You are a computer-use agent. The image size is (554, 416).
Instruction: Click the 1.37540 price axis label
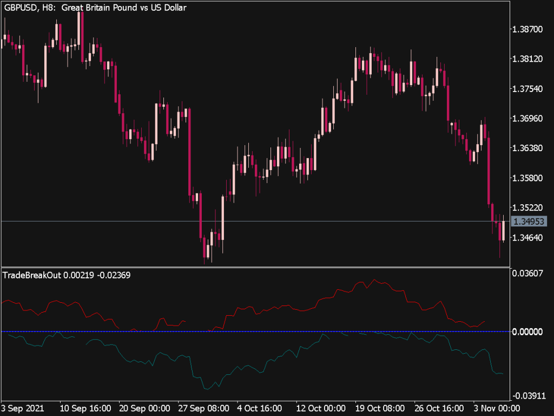point(527,89)
